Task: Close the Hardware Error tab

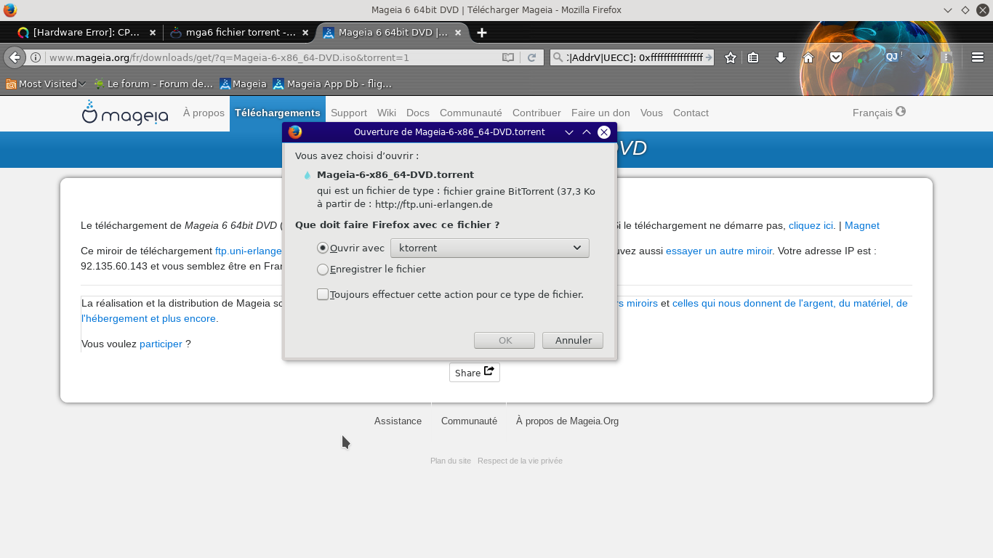Action: [x=153, y=33]
